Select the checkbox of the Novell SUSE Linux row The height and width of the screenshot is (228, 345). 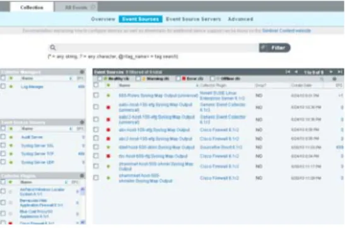[96, 95]
